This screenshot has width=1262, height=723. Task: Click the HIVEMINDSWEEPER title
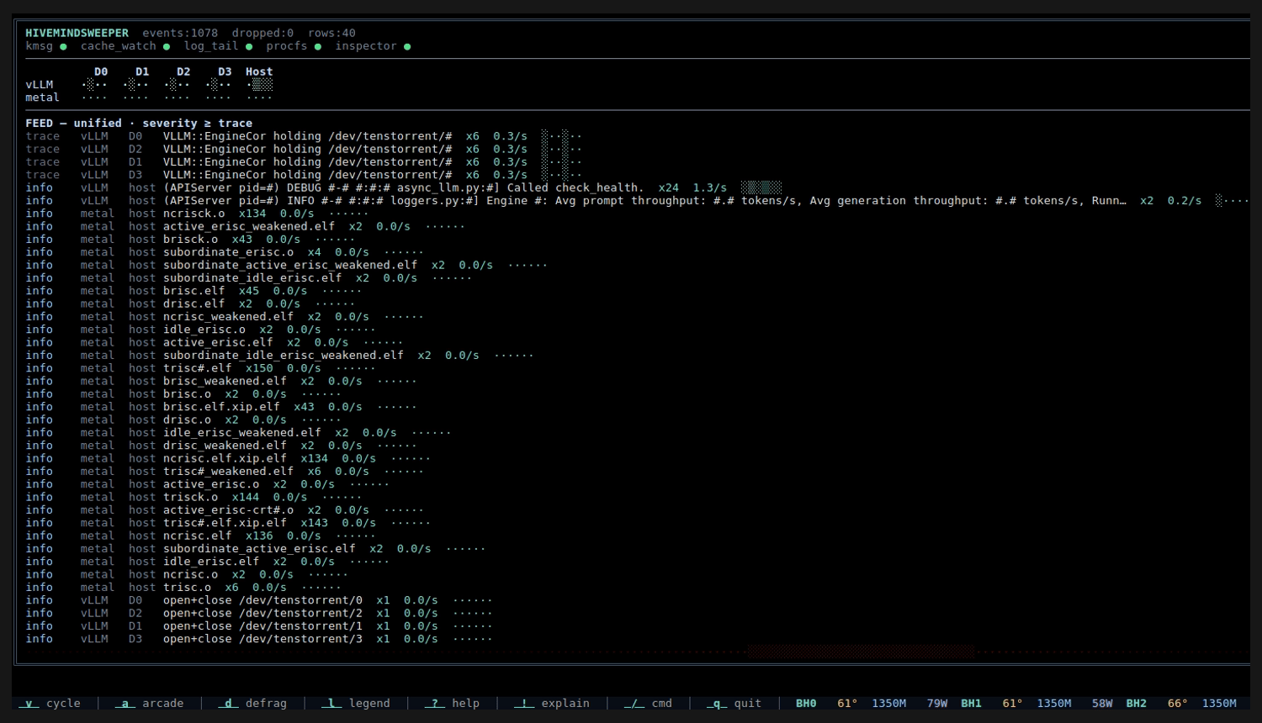(77, 33)
